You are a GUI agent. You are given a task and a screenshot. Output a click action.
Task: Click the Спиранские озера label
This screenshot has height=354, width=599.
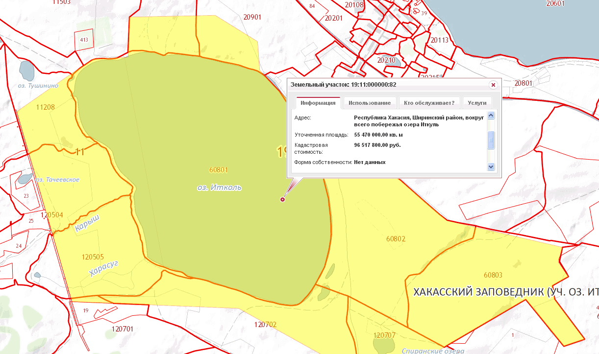pos(433,351)
